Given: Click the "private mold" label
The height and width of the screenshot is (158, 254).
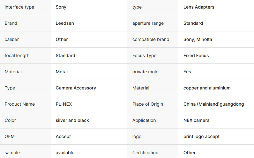Looking at the screenshot, I should tap(146, 72).
